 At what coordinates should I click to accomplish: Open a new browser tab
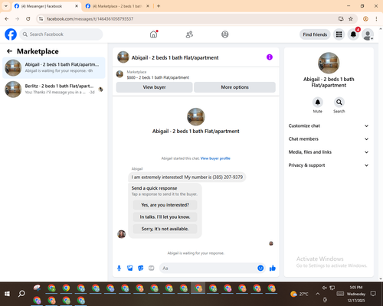tap(159, 6)
